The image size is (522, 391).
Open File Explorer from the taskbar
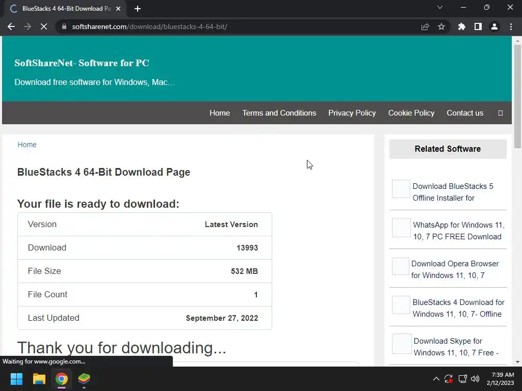click(39, 379)
